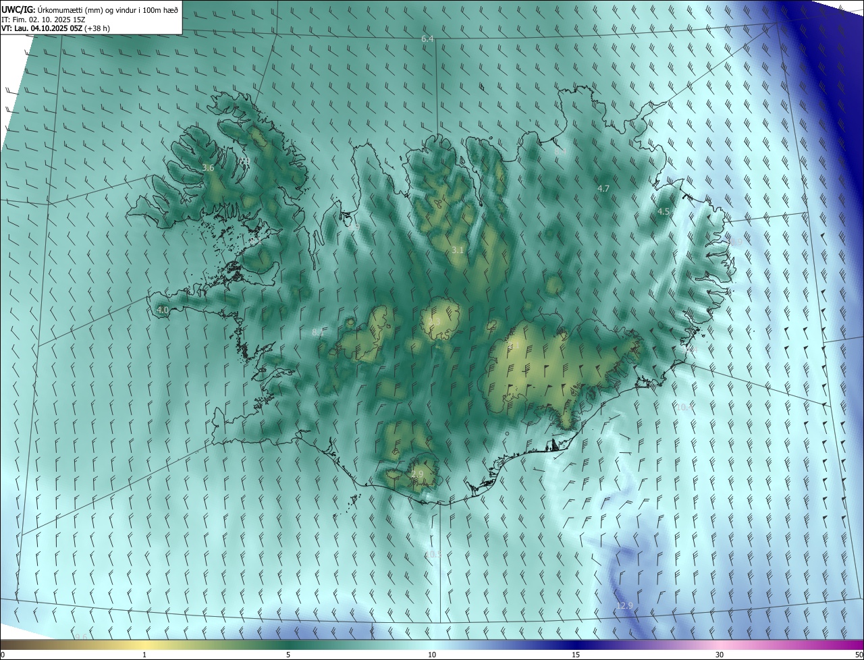Click the 4.7 value label on the map
864x660 pixels.
[x=603, y=188]
